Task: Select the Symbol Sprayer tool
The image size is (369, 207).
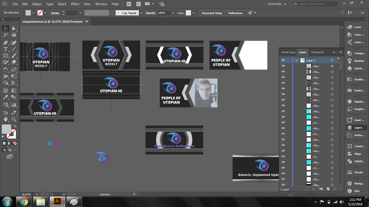Action: [6, 105]
